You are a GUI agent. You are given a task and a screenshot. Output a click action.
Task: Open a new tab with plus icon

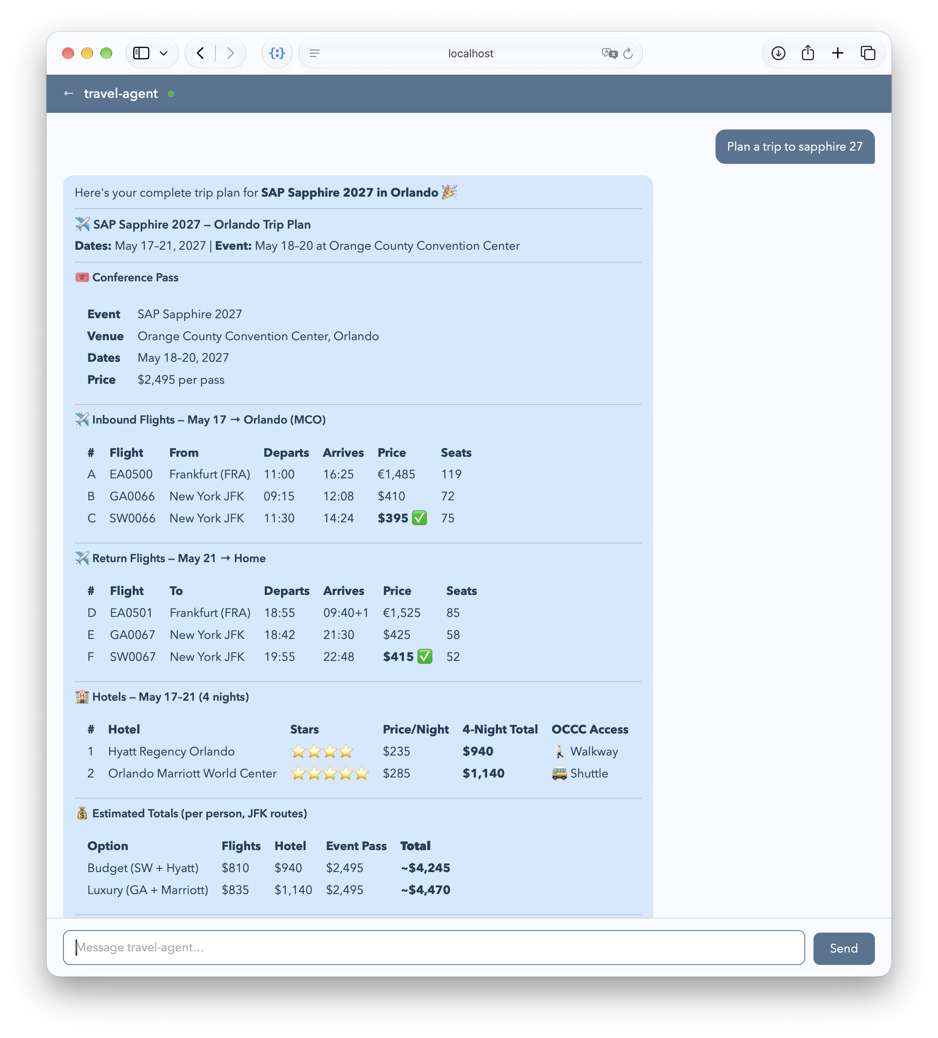pos(837,53)
